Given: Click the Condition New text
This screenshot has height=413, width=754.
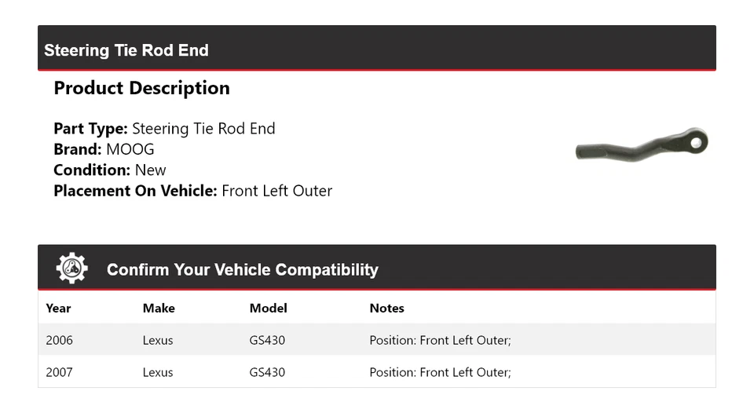Looking at the screenshot, I should (x=150, y=170).
